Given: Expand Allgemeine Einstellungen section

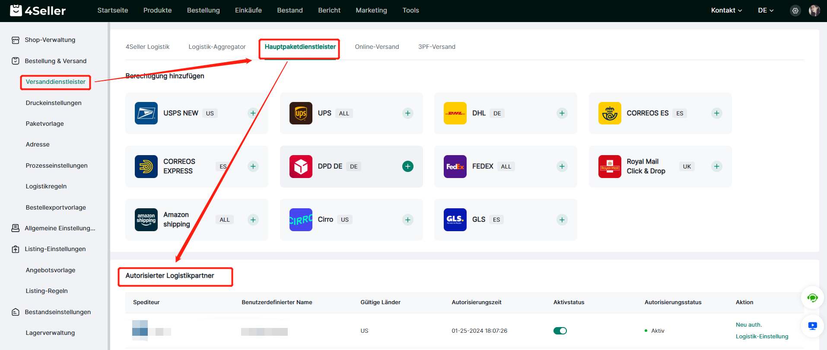Looking at the screenshot, I should (60, 228).
